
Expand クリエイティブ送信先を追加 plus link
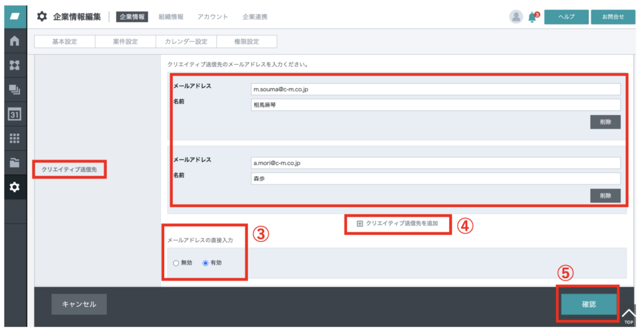click(x=397, y=224)
